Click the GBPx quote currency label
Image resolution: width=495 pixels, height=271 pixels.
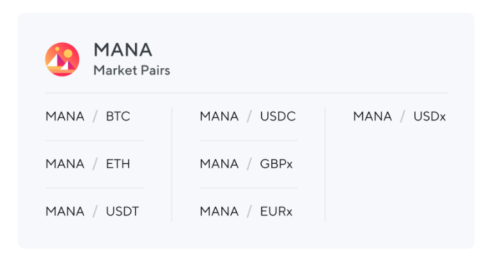(276, 164)
